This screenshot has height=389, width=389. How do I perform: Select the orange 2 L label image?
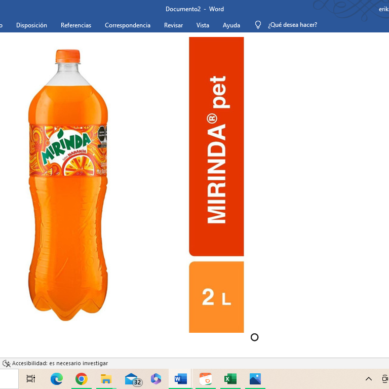point(216,297)
